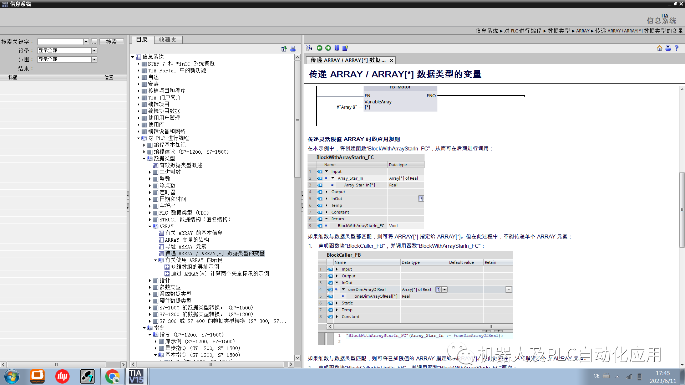Click the synchronize contents tree icon
685x385 pixels.
pos(309,48)
